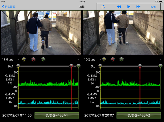
Task: Change playback speed via x0.5
Action: coord(153,7)
